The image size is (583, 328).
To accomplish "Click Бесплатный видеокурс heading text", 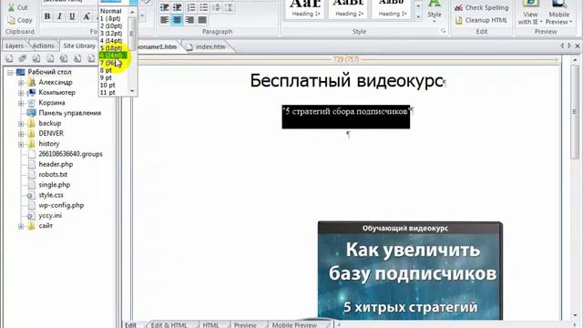I will coord(346,81).
